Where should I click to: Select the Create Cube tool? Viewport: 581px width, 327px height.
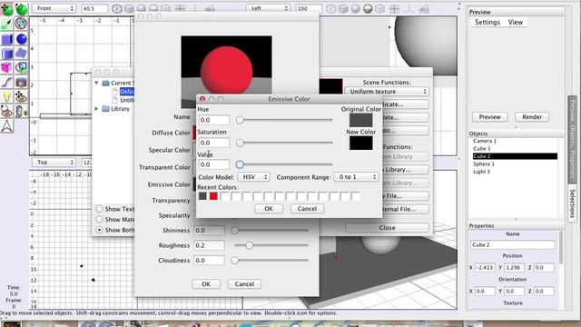(7, 38)
